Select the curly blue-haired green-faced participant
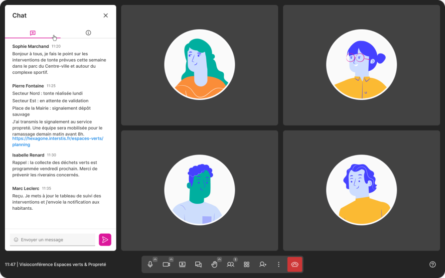 [199, 190]
